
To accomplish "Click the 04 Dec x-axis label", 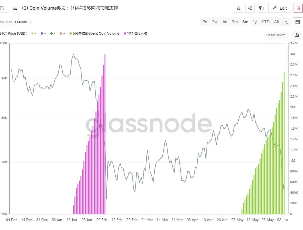I will pyautogui.click(x=12, y=220).
